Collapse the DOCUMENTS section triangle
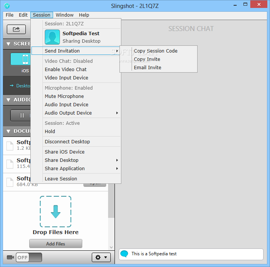The height and width of the screenshot is (267, 270). [x=8, y=131]
